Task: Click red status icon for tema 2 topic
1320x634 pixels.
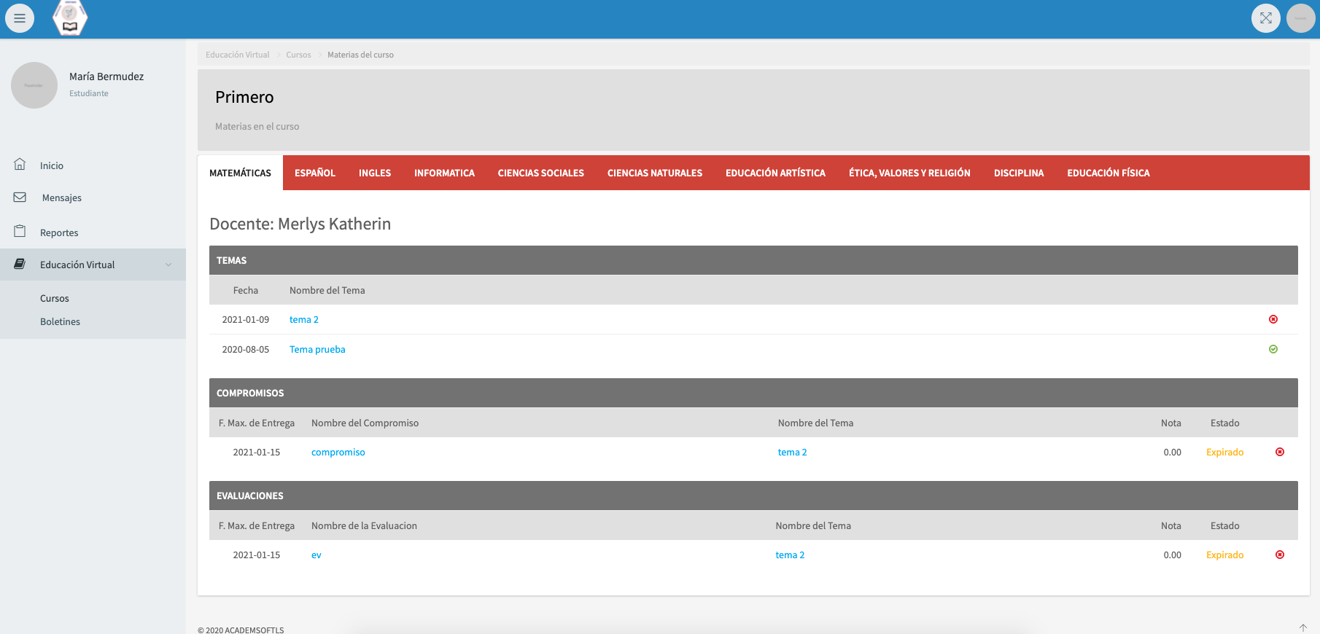Action: click(1273, 319)
